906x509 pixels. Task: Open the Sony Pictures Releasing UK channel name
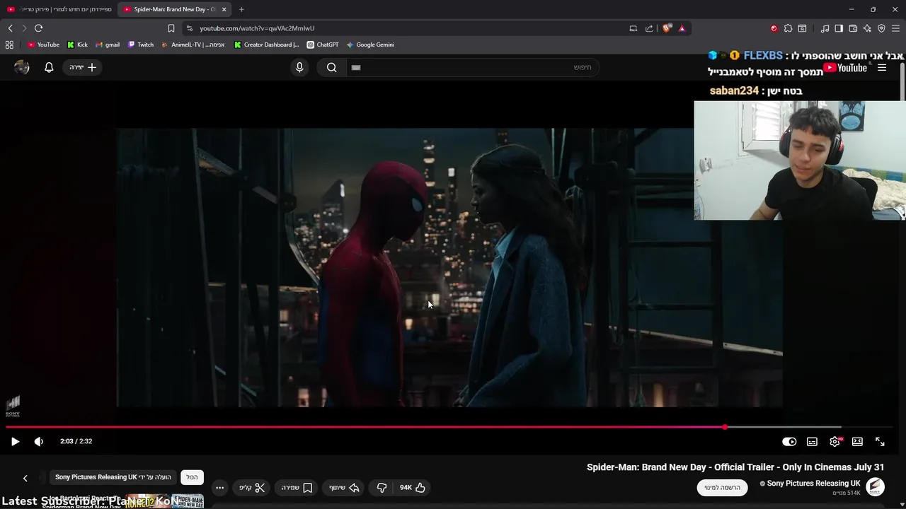[814, 484]
